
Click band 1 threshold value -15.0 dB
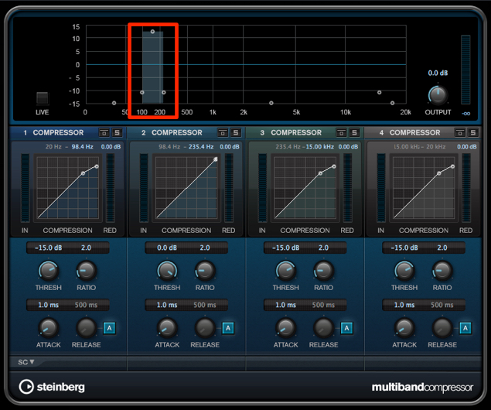pos(48,248)
